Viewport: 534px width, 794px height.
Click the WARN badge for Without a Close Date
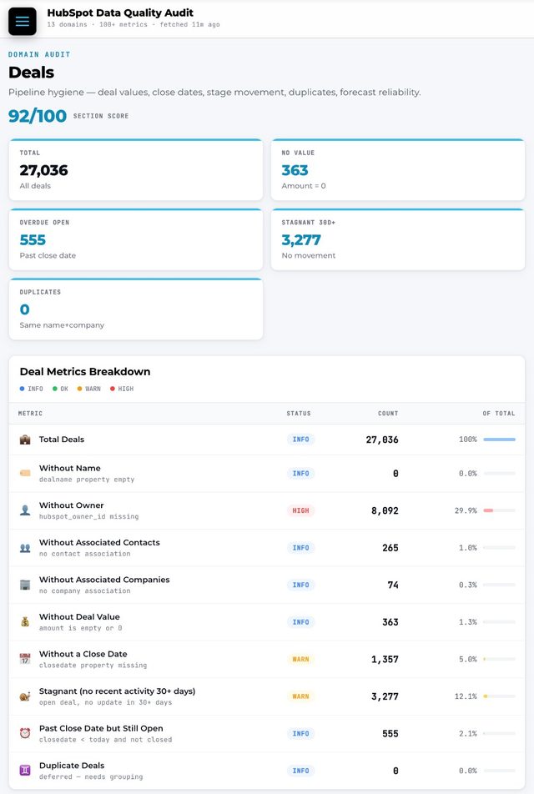tap(300, 659)
